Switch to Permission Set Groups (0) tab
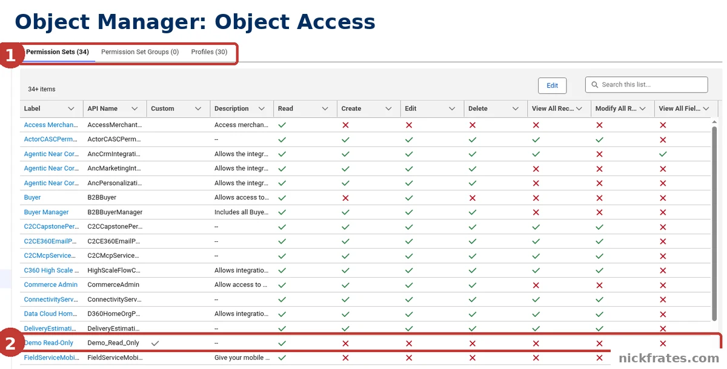Viewport: 727px width, 369px height. [140, 52]
